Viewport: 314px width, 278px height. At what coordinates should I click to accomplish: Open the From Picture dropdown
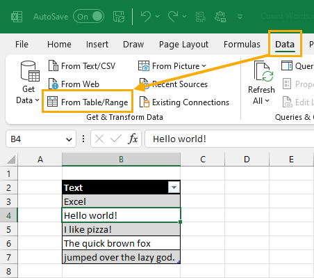pos(172,66)
